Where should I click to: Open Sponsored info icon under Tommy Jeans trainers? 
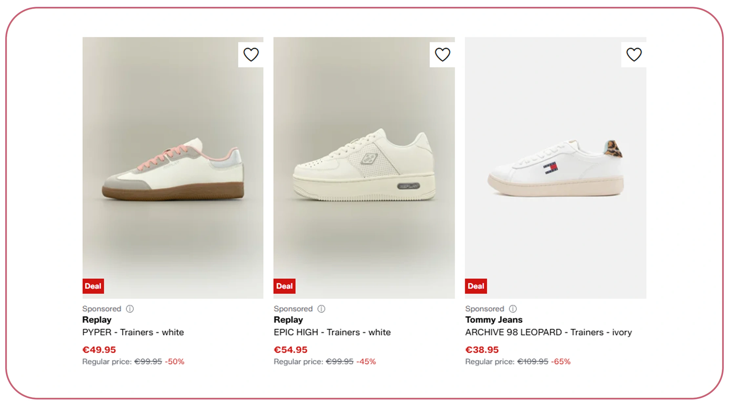point(513,309)
